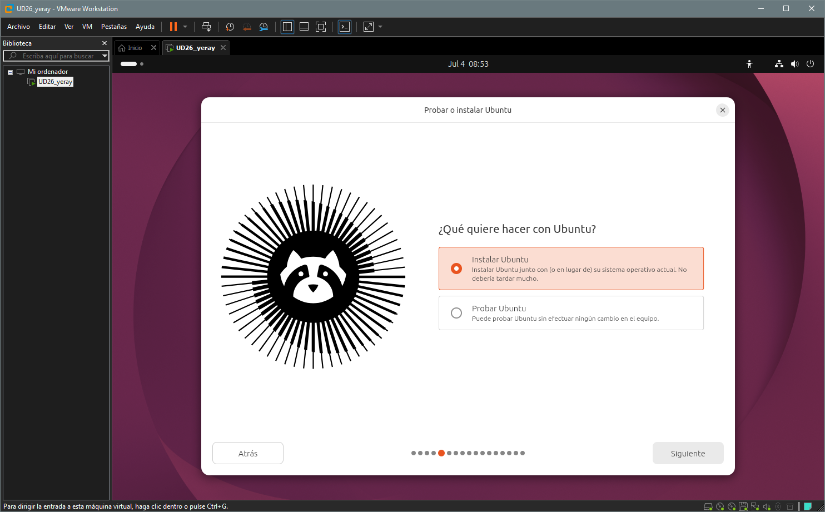Select the Probar Ubuntu radio option

(x=571, y=313)
